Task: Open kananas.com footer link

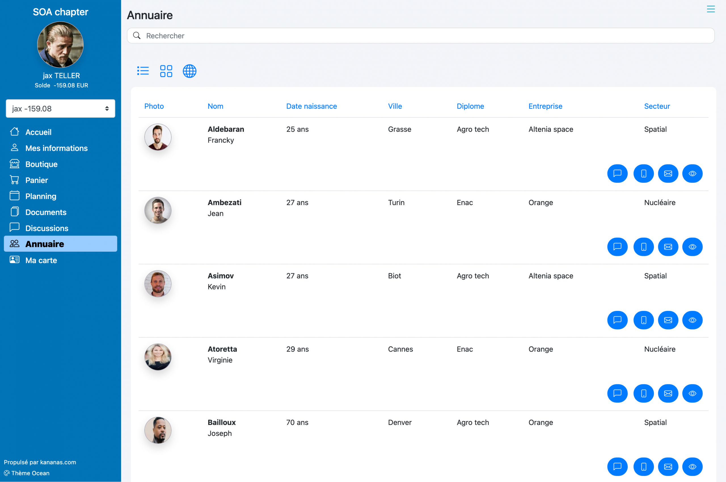Action: point(58,462)
